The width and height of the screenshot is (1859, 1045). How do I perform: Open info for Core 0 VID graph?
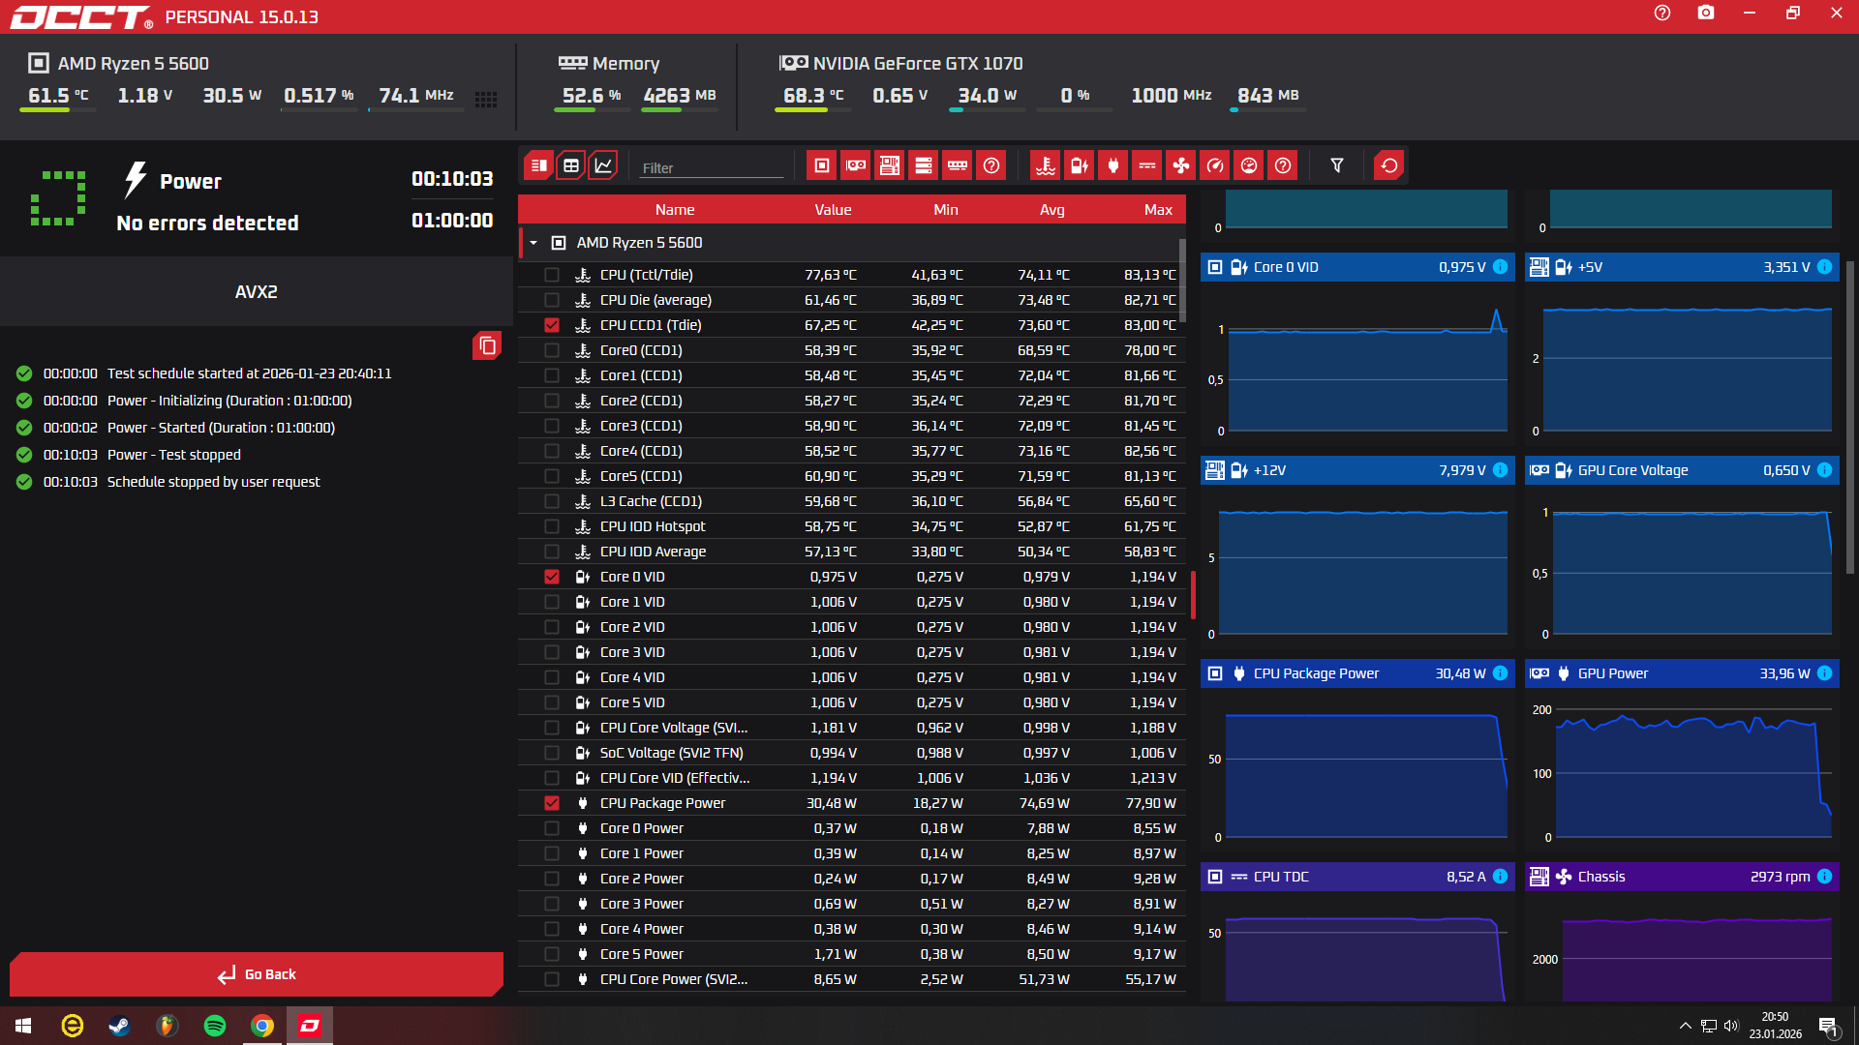1500,267
